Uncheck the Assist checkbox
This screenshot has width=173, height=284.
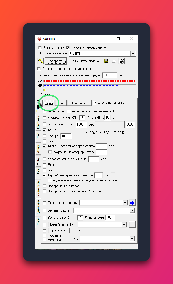pos(44,130)
